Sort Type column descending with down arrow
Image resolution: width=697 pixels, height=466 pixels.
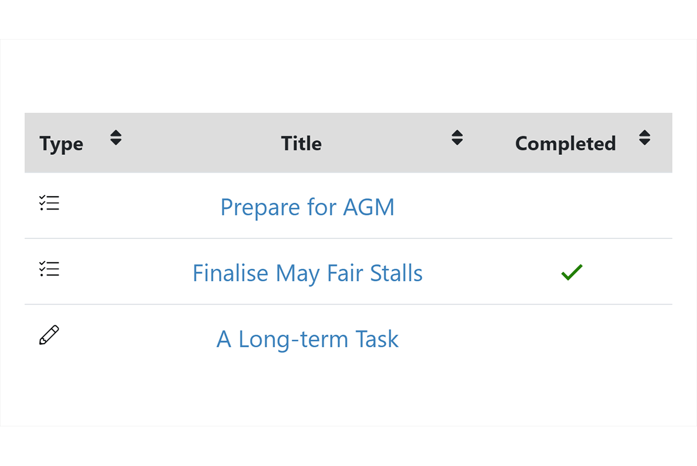pyautogui.click(x=116, y=142)
